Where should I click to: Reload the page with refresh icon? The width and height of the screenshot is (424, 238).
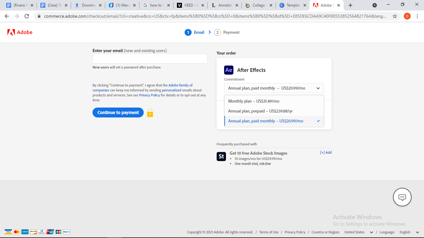pyautogui.click(x=27, y=16)
